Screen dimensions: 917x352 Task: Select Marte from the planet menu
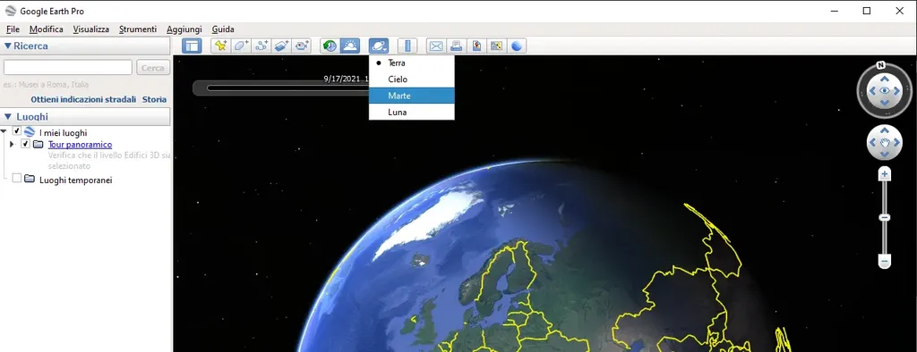[x=412, y=96]
